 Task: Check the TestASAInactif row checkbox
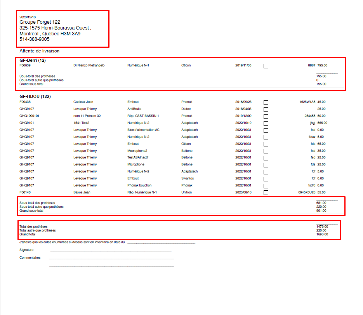266,158
